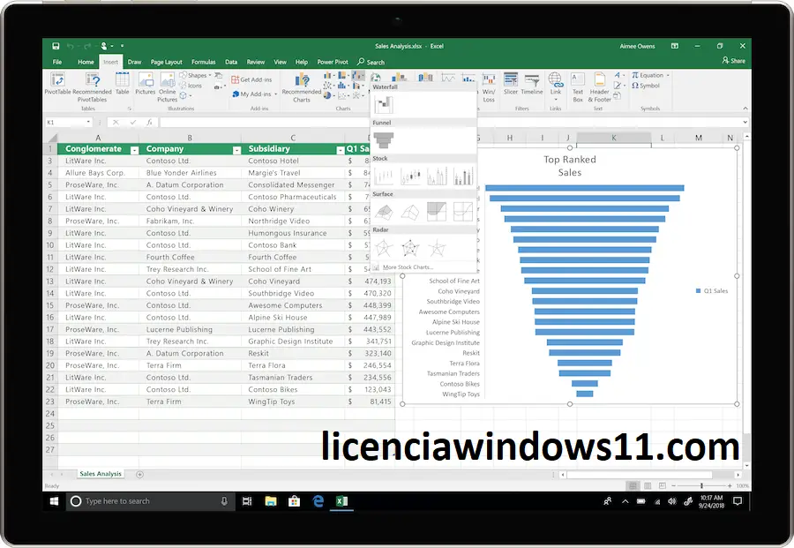The image size is (794, 548).
Task: Open the File tab
Action: tap(57, 62)
